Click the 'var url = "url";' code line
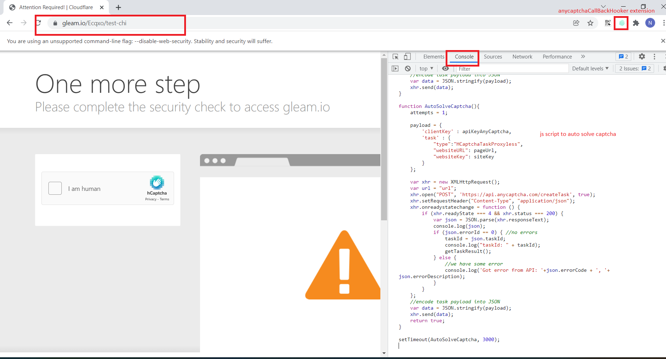Viewport: 666px width, 359px height. click(433, 188)
